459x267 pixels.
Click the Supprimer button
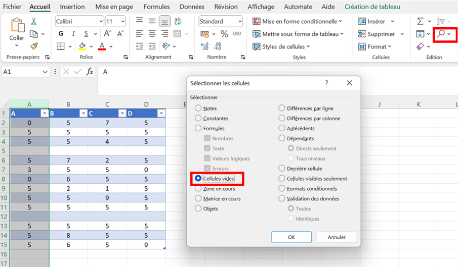pyautogui.click(x=377, y=34)
